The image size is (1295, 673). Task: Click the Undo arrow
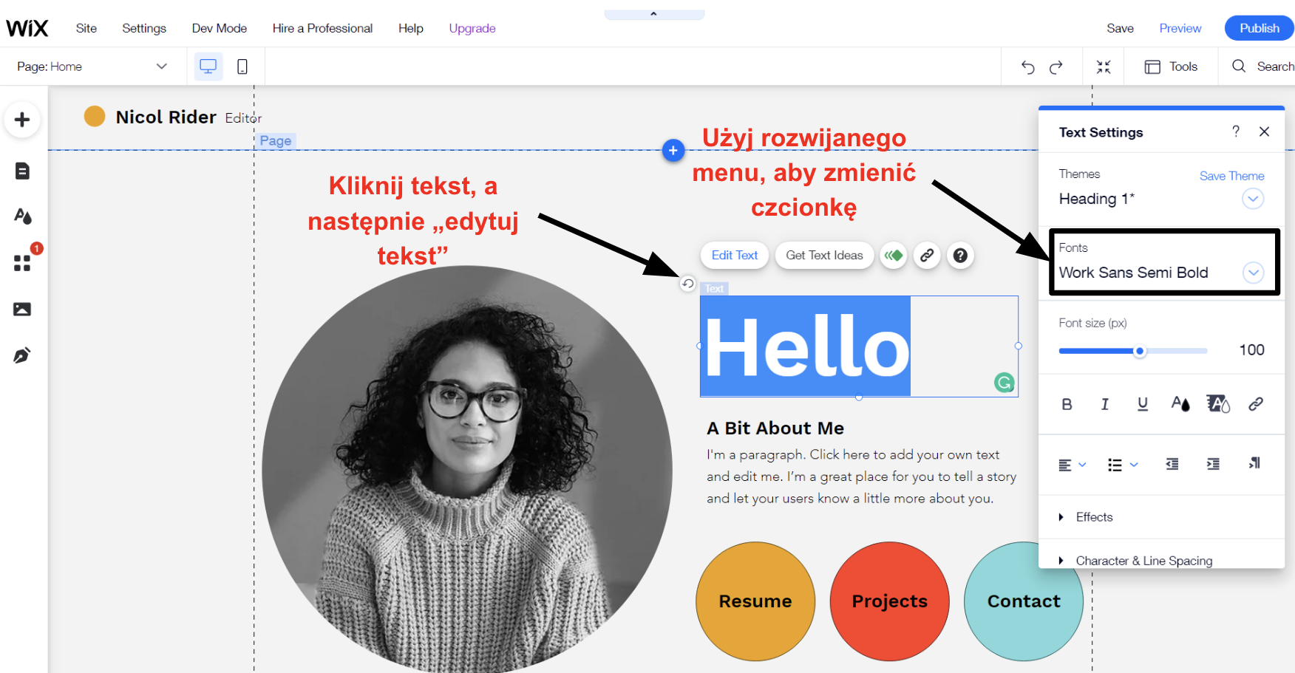coord(1027,67)
